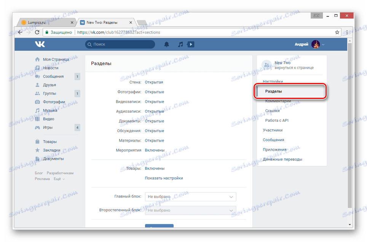Open a new browser tab button

click(142, 23)
